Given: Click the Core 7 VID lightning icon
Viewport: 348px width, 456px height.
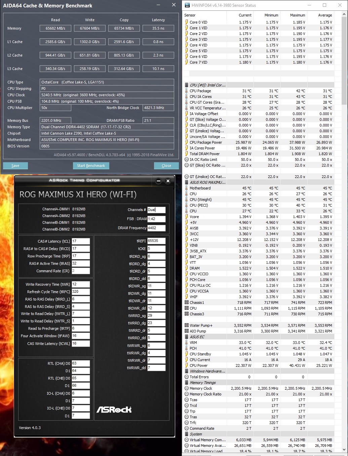Looking at the screenshot, I should click(187, 62).
